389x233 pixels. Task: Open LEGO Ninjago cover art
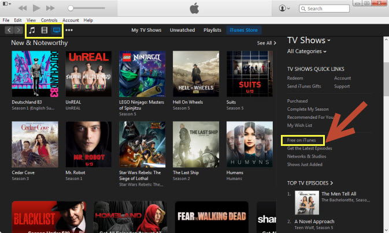(x=142, y=74)
